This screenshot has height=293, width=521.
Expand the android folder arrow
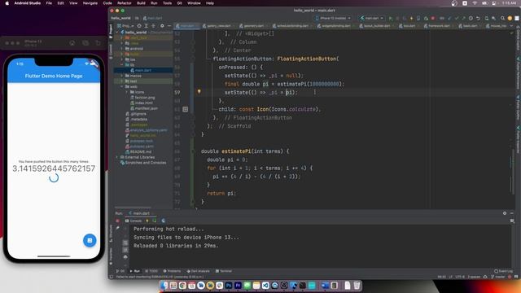122,49
